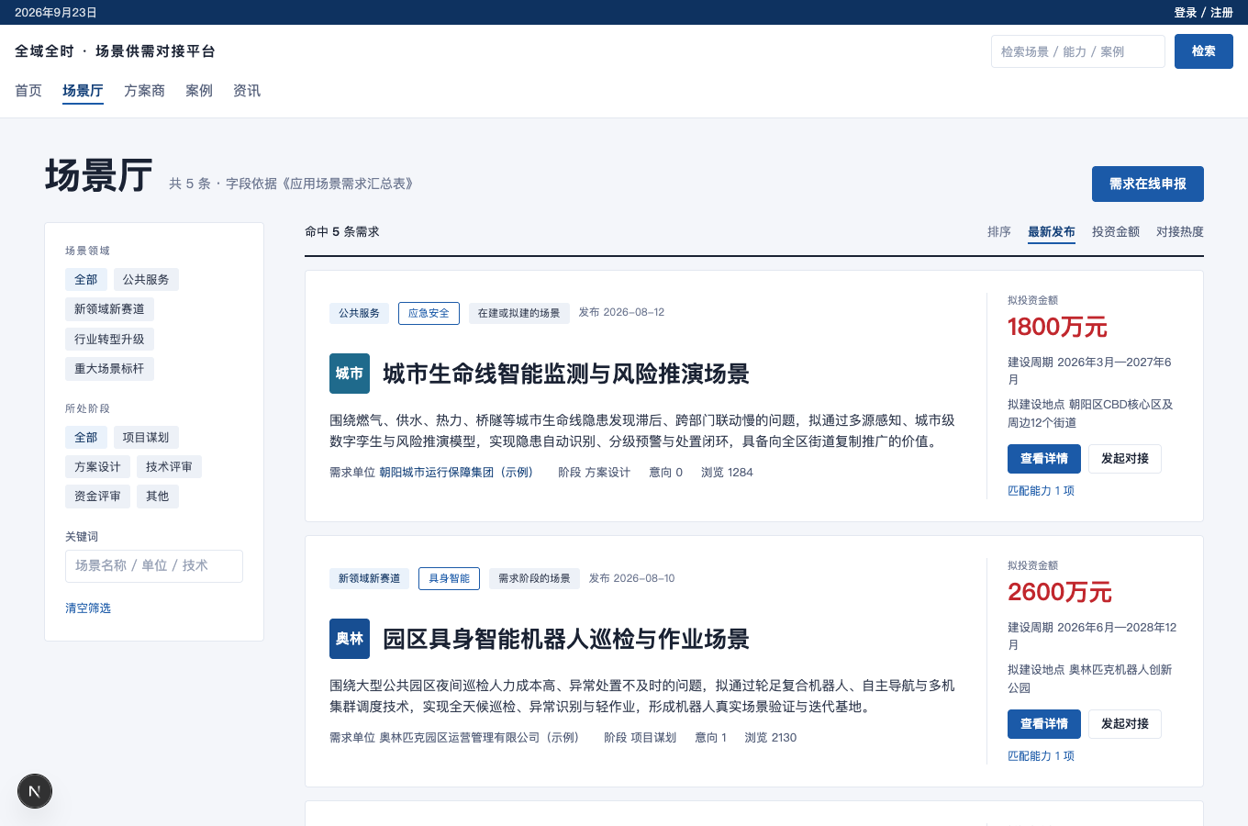Open the 奥林 logo of the second scene

tap(350, 639)
